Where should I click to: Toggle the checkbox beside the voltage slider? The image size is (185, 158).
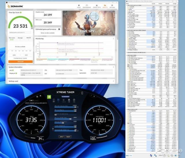[78, 107]
